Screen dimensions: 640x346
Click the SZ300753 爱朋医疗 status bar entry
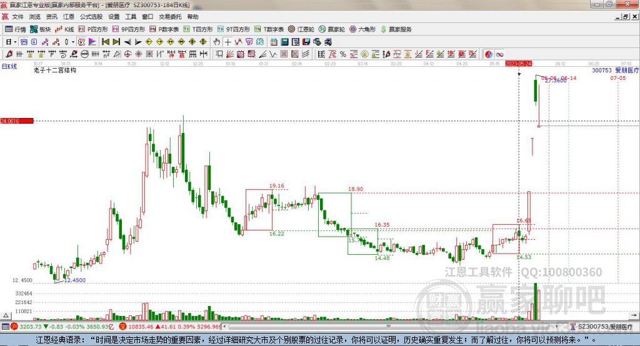(x=602, y=327)
